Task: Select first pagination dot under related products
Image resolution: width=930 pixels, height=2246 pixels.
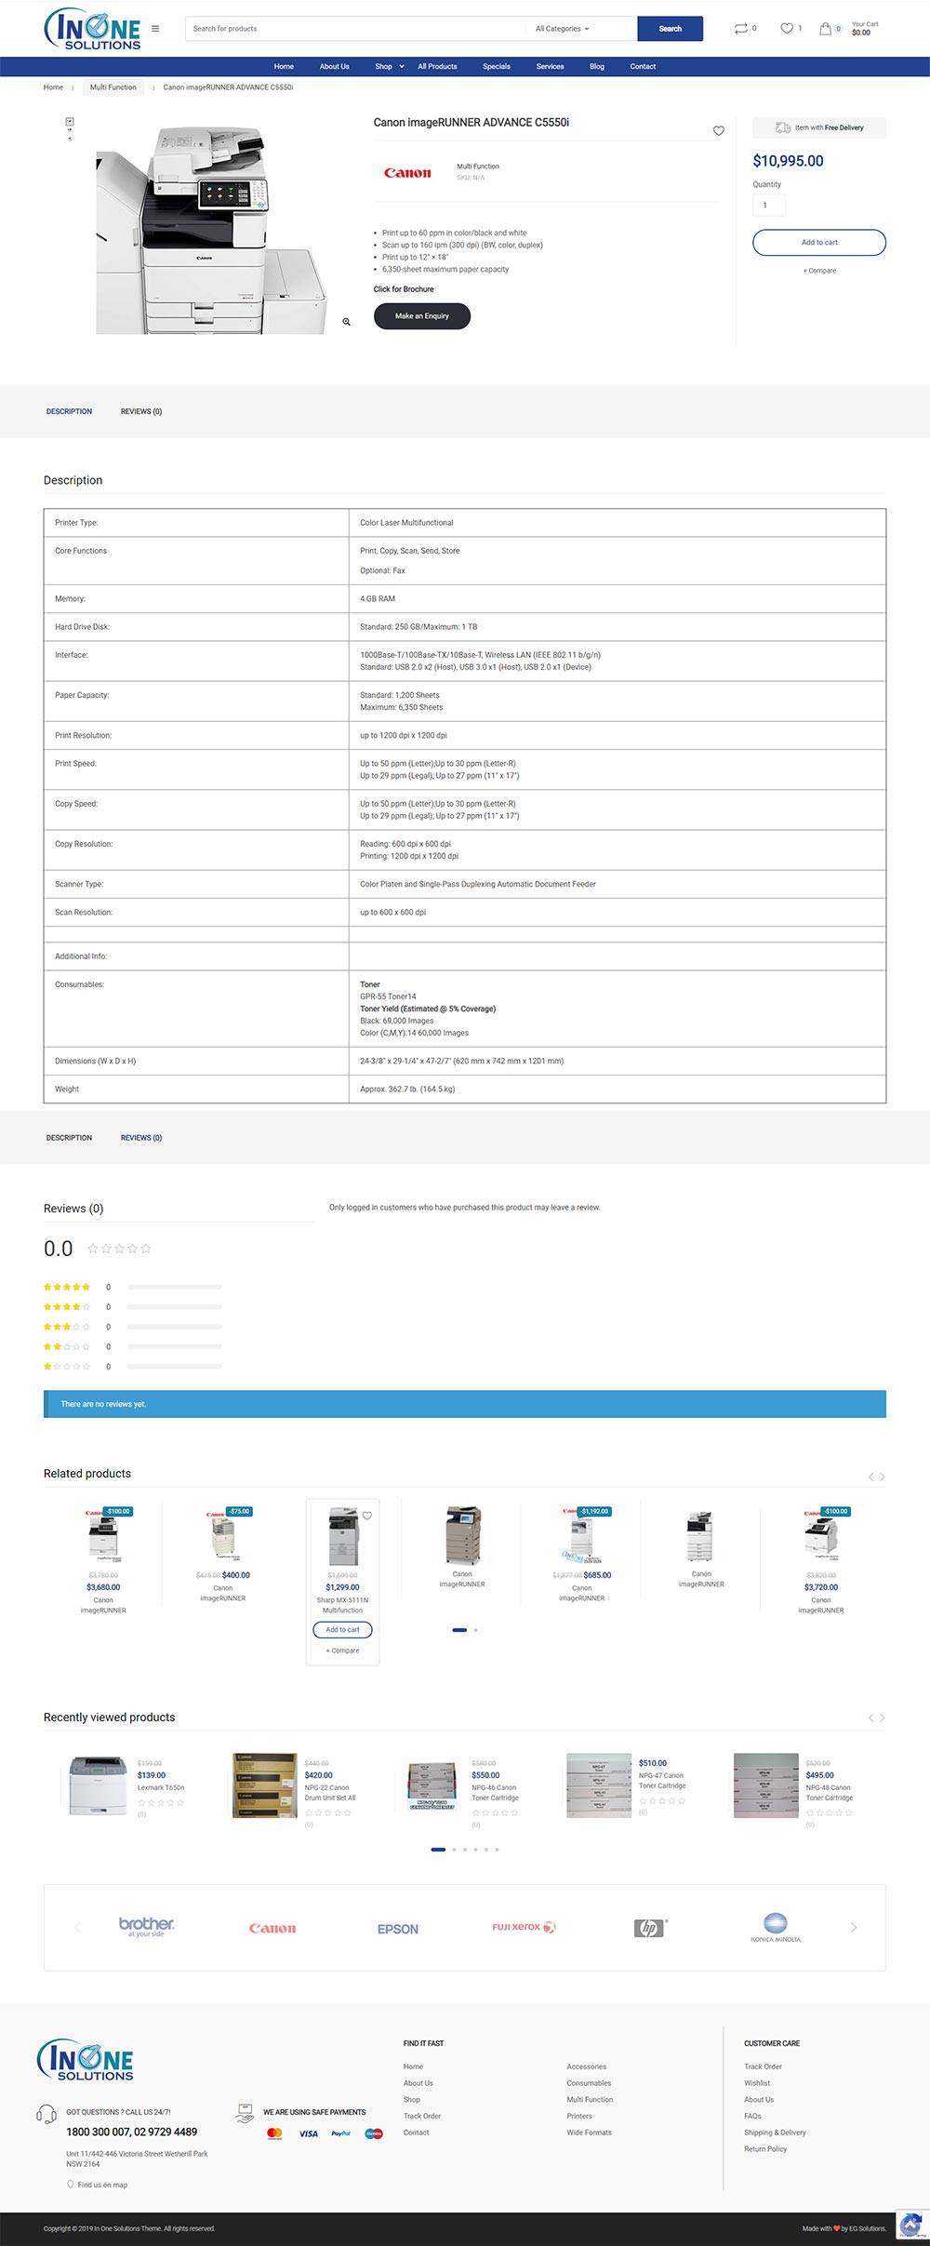Action: click(x=459, y=1630)
